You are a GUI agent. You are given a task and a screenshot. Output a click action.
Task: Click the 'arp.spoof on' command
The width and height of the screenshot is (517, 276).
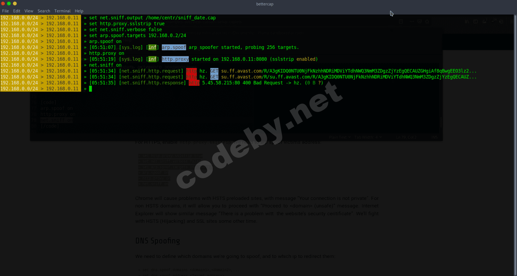(x=105, y=41)
